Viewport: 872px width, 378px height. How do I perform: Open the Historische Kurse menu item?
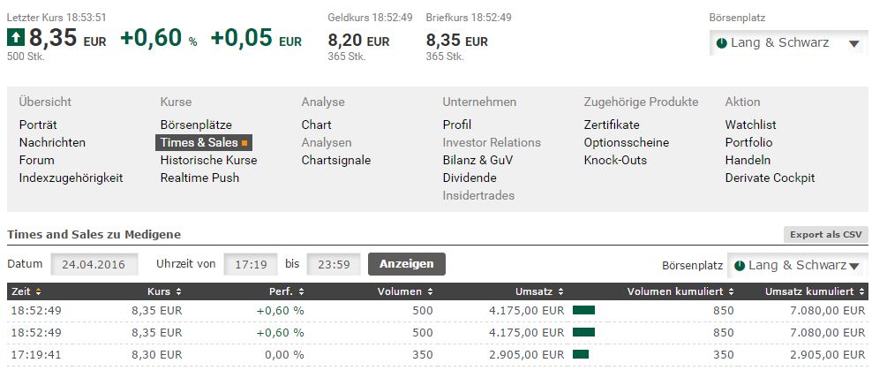[x=208, y=161]
